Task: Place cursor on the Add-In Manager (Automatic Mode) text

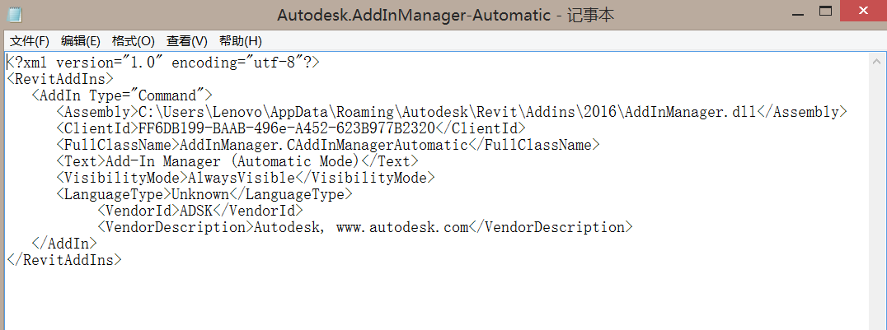Action: click(x=232, y=161)
